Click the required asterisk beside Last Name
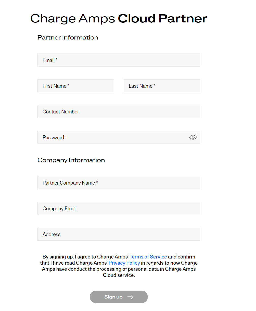256x311 pixels. pyautogui.click(x=155, y=86)
